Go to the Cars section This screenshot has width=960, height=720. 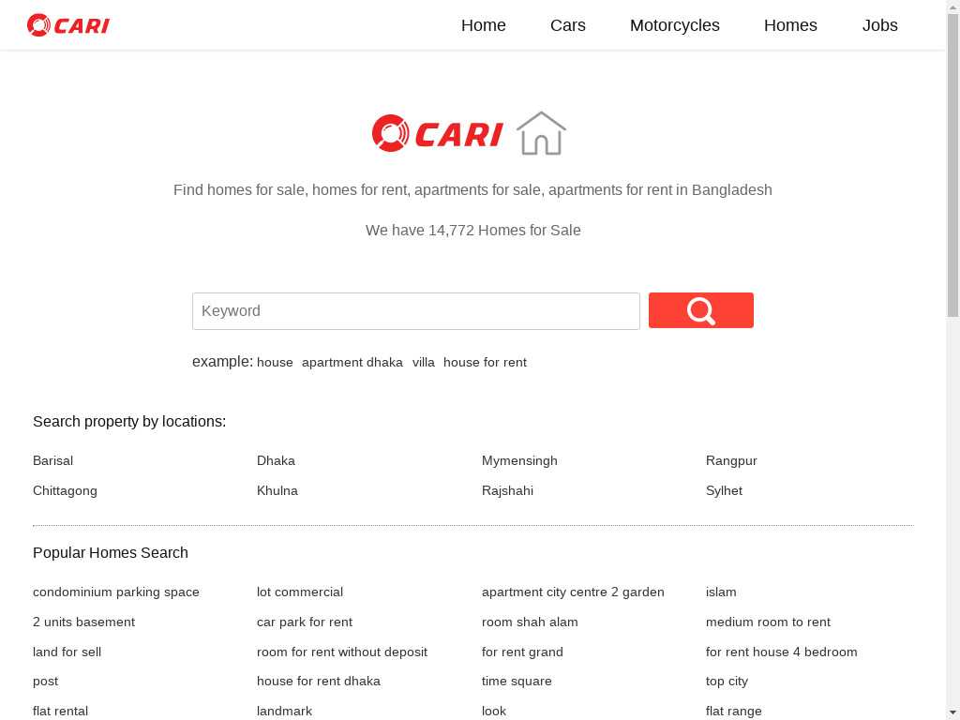coord(568,25)
